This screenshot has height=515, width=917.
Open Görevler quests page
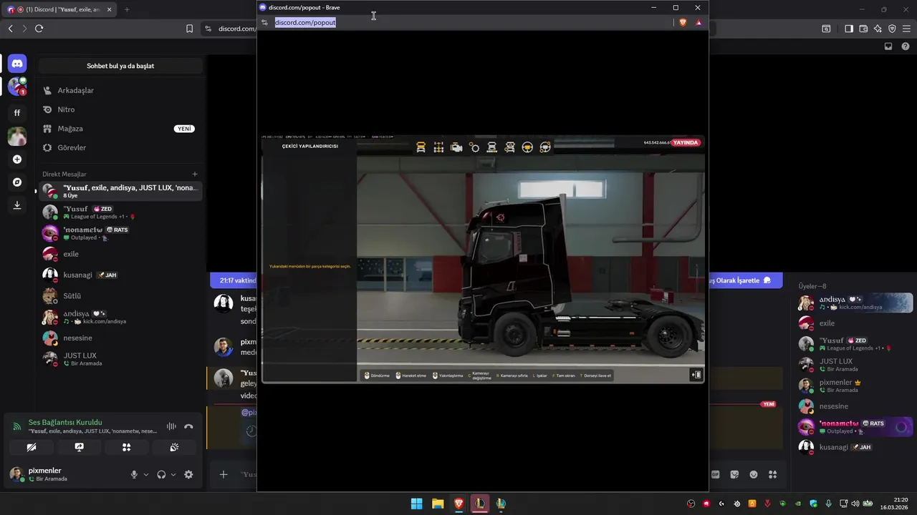pos(120,148)
